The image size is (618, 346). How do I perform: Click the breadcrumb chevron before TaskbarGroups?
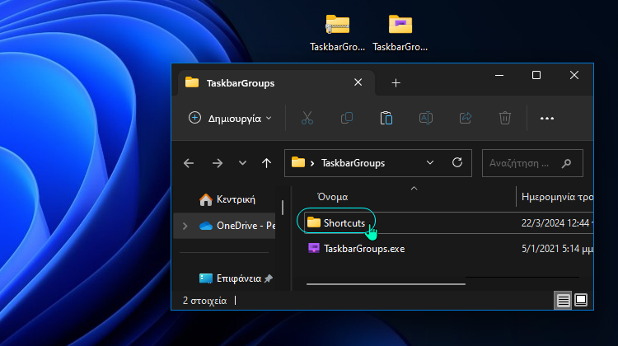(312, 163)
